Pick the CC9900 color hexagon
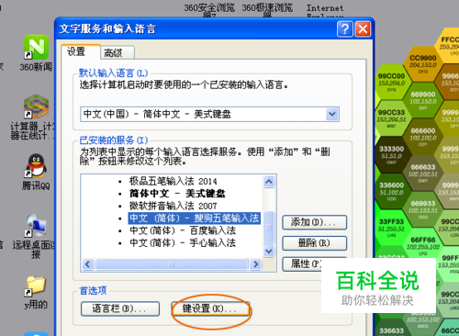Screen dimensions: 459x336 pos(423,63)
